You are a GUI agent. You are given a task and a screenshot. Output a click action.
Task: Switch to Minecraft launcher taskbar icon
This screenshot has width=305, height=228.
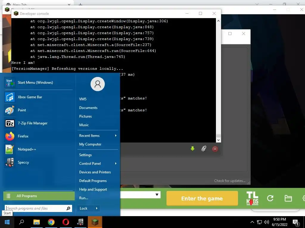(x=95, y=222)
